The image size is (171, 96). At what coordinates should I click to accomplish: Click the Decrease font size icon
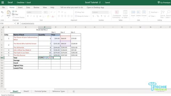55,12
